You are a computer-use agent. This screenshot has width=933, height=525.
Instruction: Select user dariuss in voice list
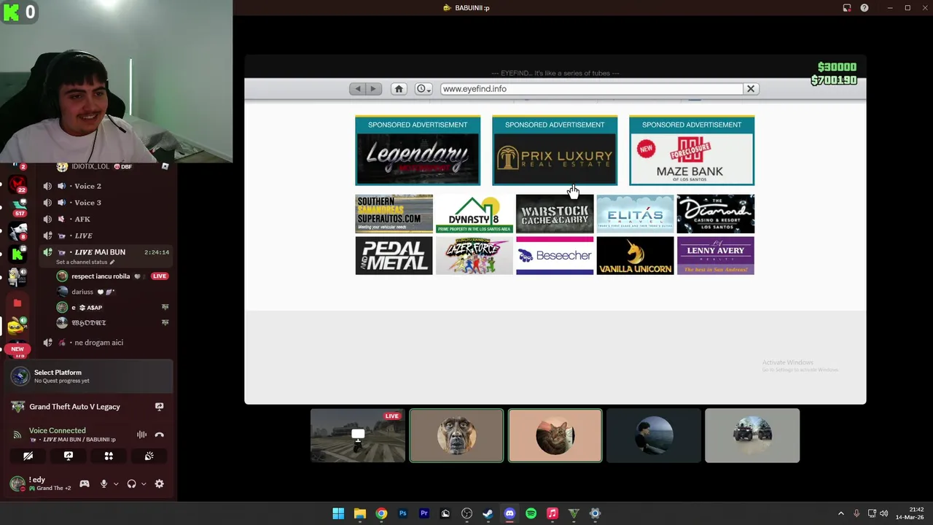[82, 292]
